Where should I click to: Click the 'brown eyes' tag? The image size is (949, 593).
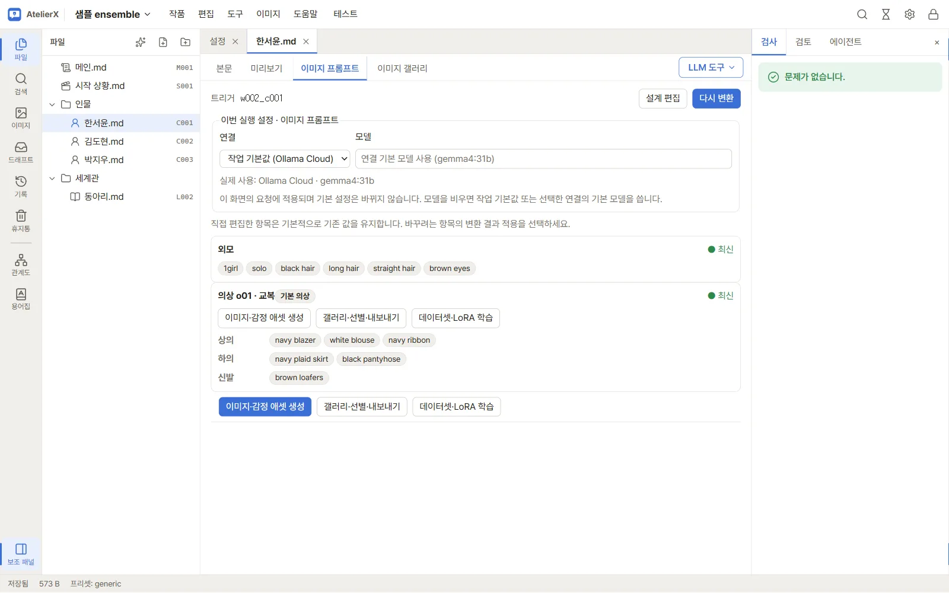click(x=450, y=269)
